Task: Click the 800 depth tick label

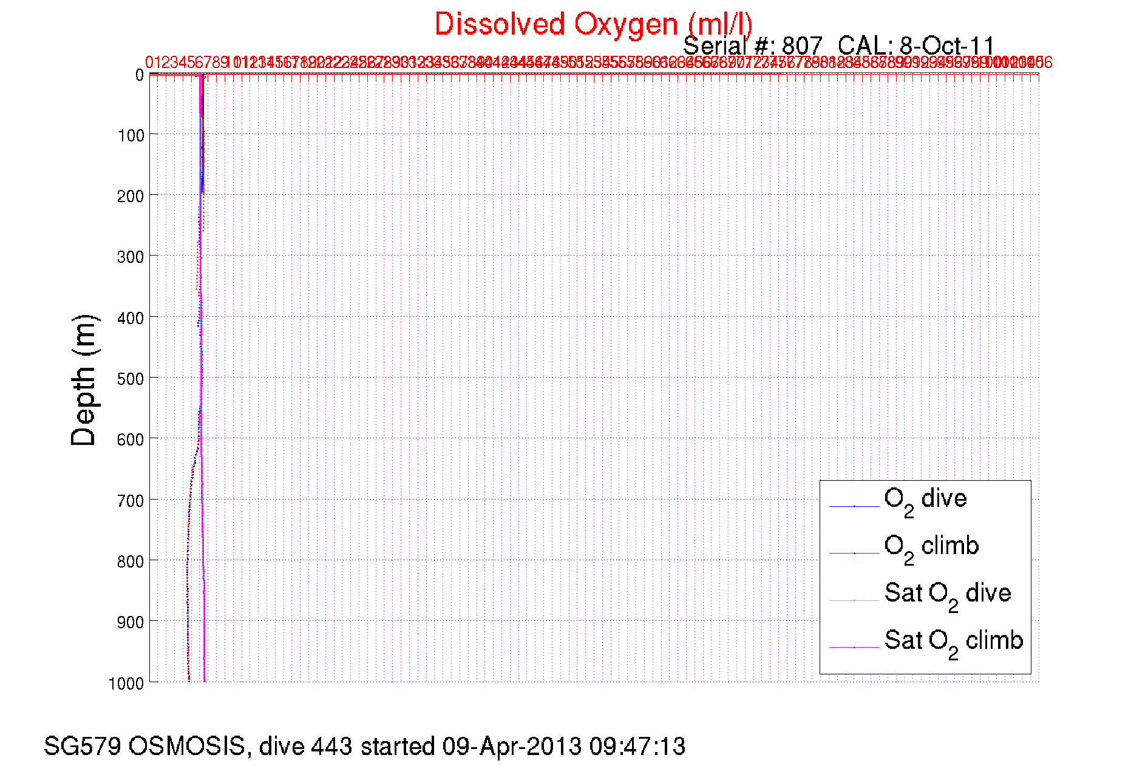Action: pos(131,561)
